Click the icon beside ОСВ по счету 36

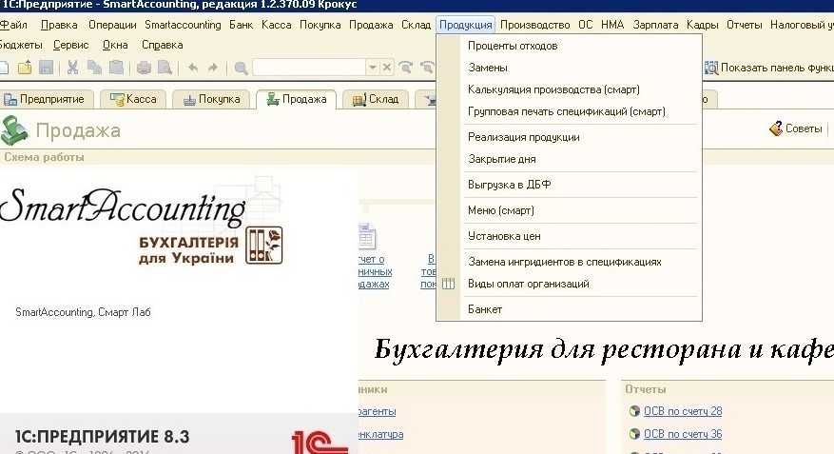634,434
